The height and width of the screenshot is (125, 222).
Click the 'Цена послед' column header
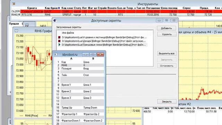(x=169, y=8)
